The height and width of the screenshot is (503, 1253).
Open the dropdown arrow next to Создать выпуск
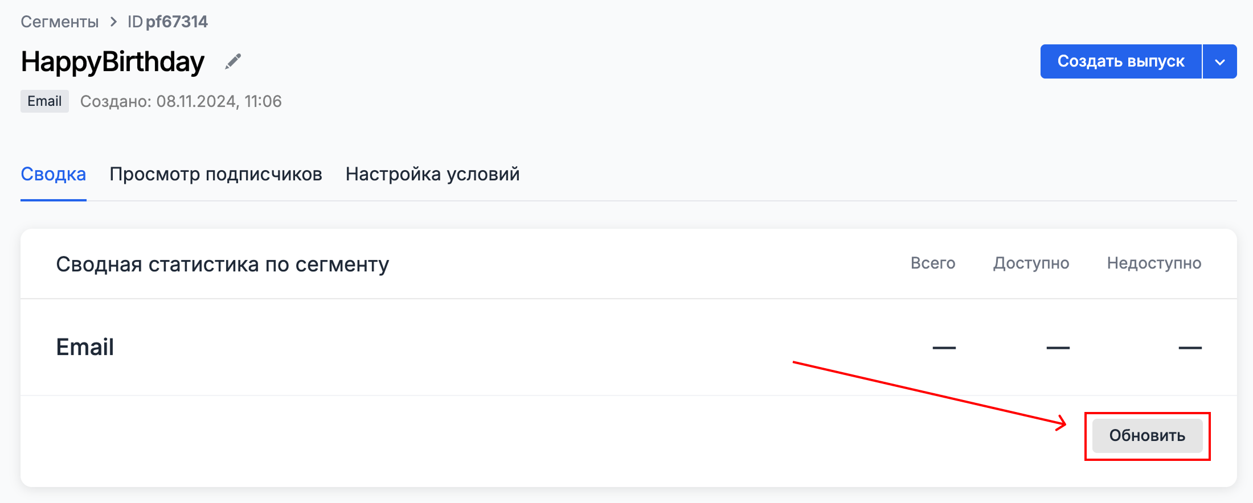point(1220,61)
